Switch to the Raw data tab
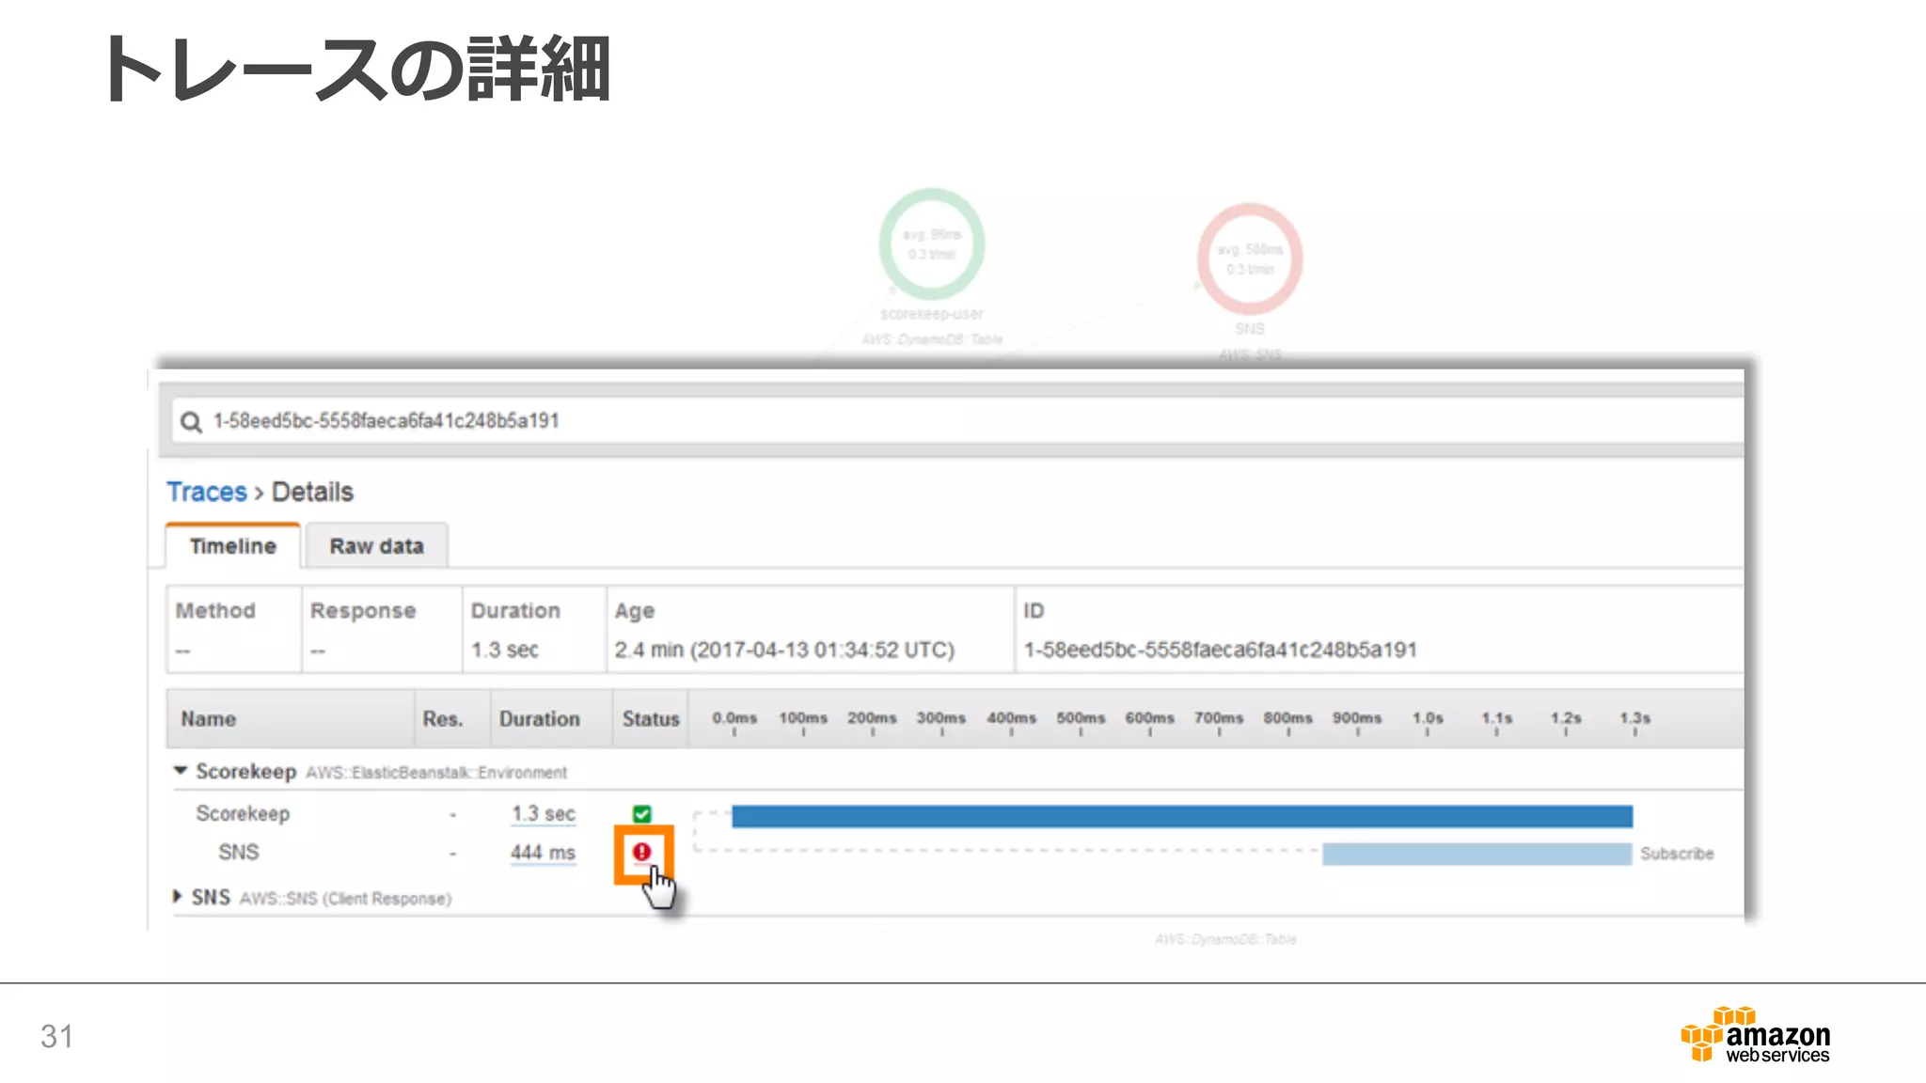Screen dimensions: 1926x1083 (x=376, y=546)
